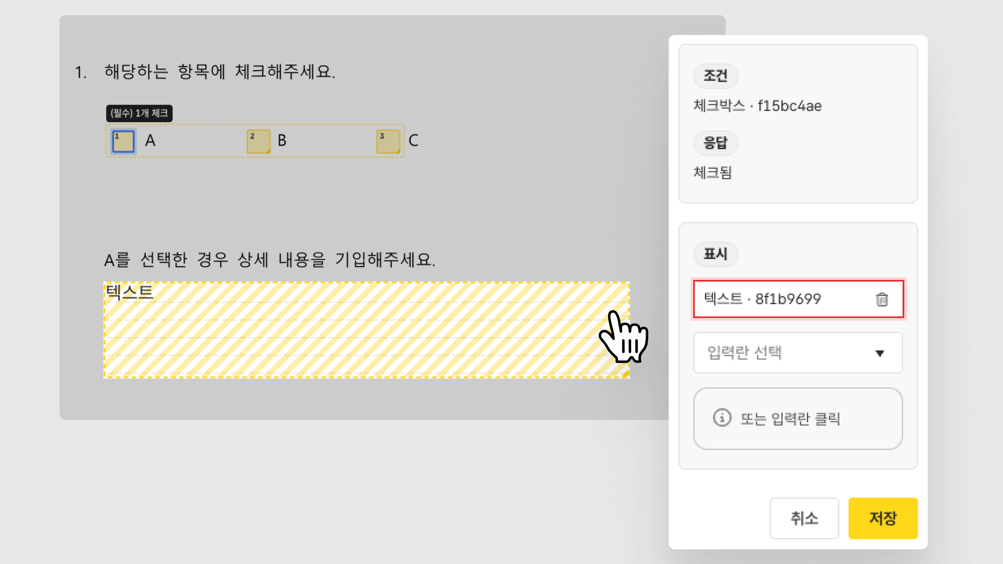Click the 표시 section label

tap(715, 254)
